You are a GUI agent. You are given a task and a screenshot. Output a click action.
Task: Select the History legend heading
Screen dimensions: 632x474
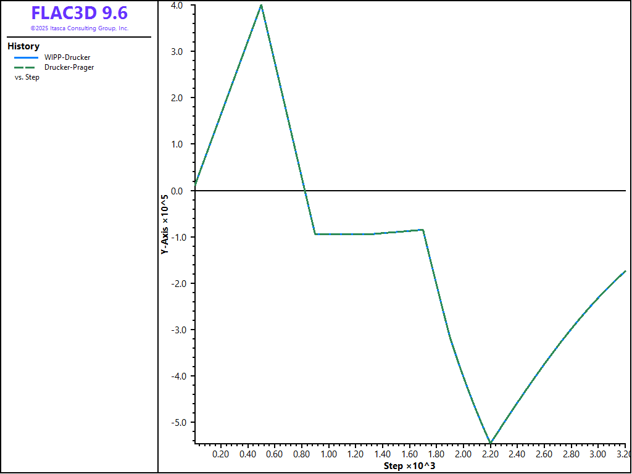pos(23,46)
